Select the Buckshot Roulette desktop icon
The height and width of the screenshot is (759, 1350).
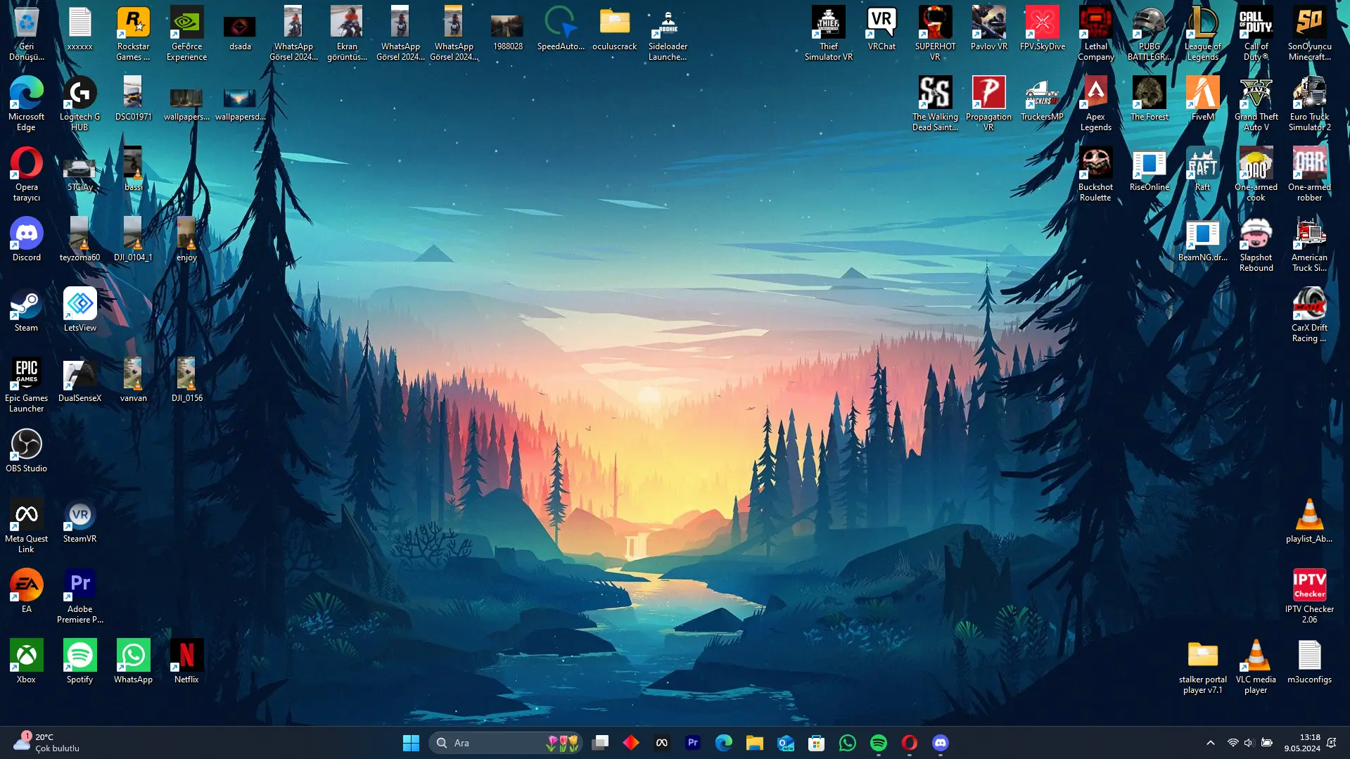[1095, 174]
